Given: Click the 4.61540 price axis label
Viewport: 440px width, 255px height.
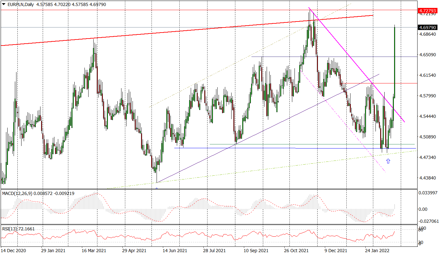Looking at the screenshot, I should pos(427,75).
